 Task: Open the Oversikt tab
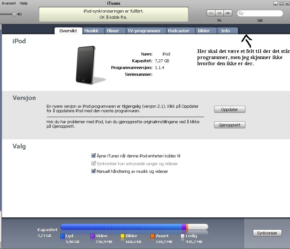68,31
